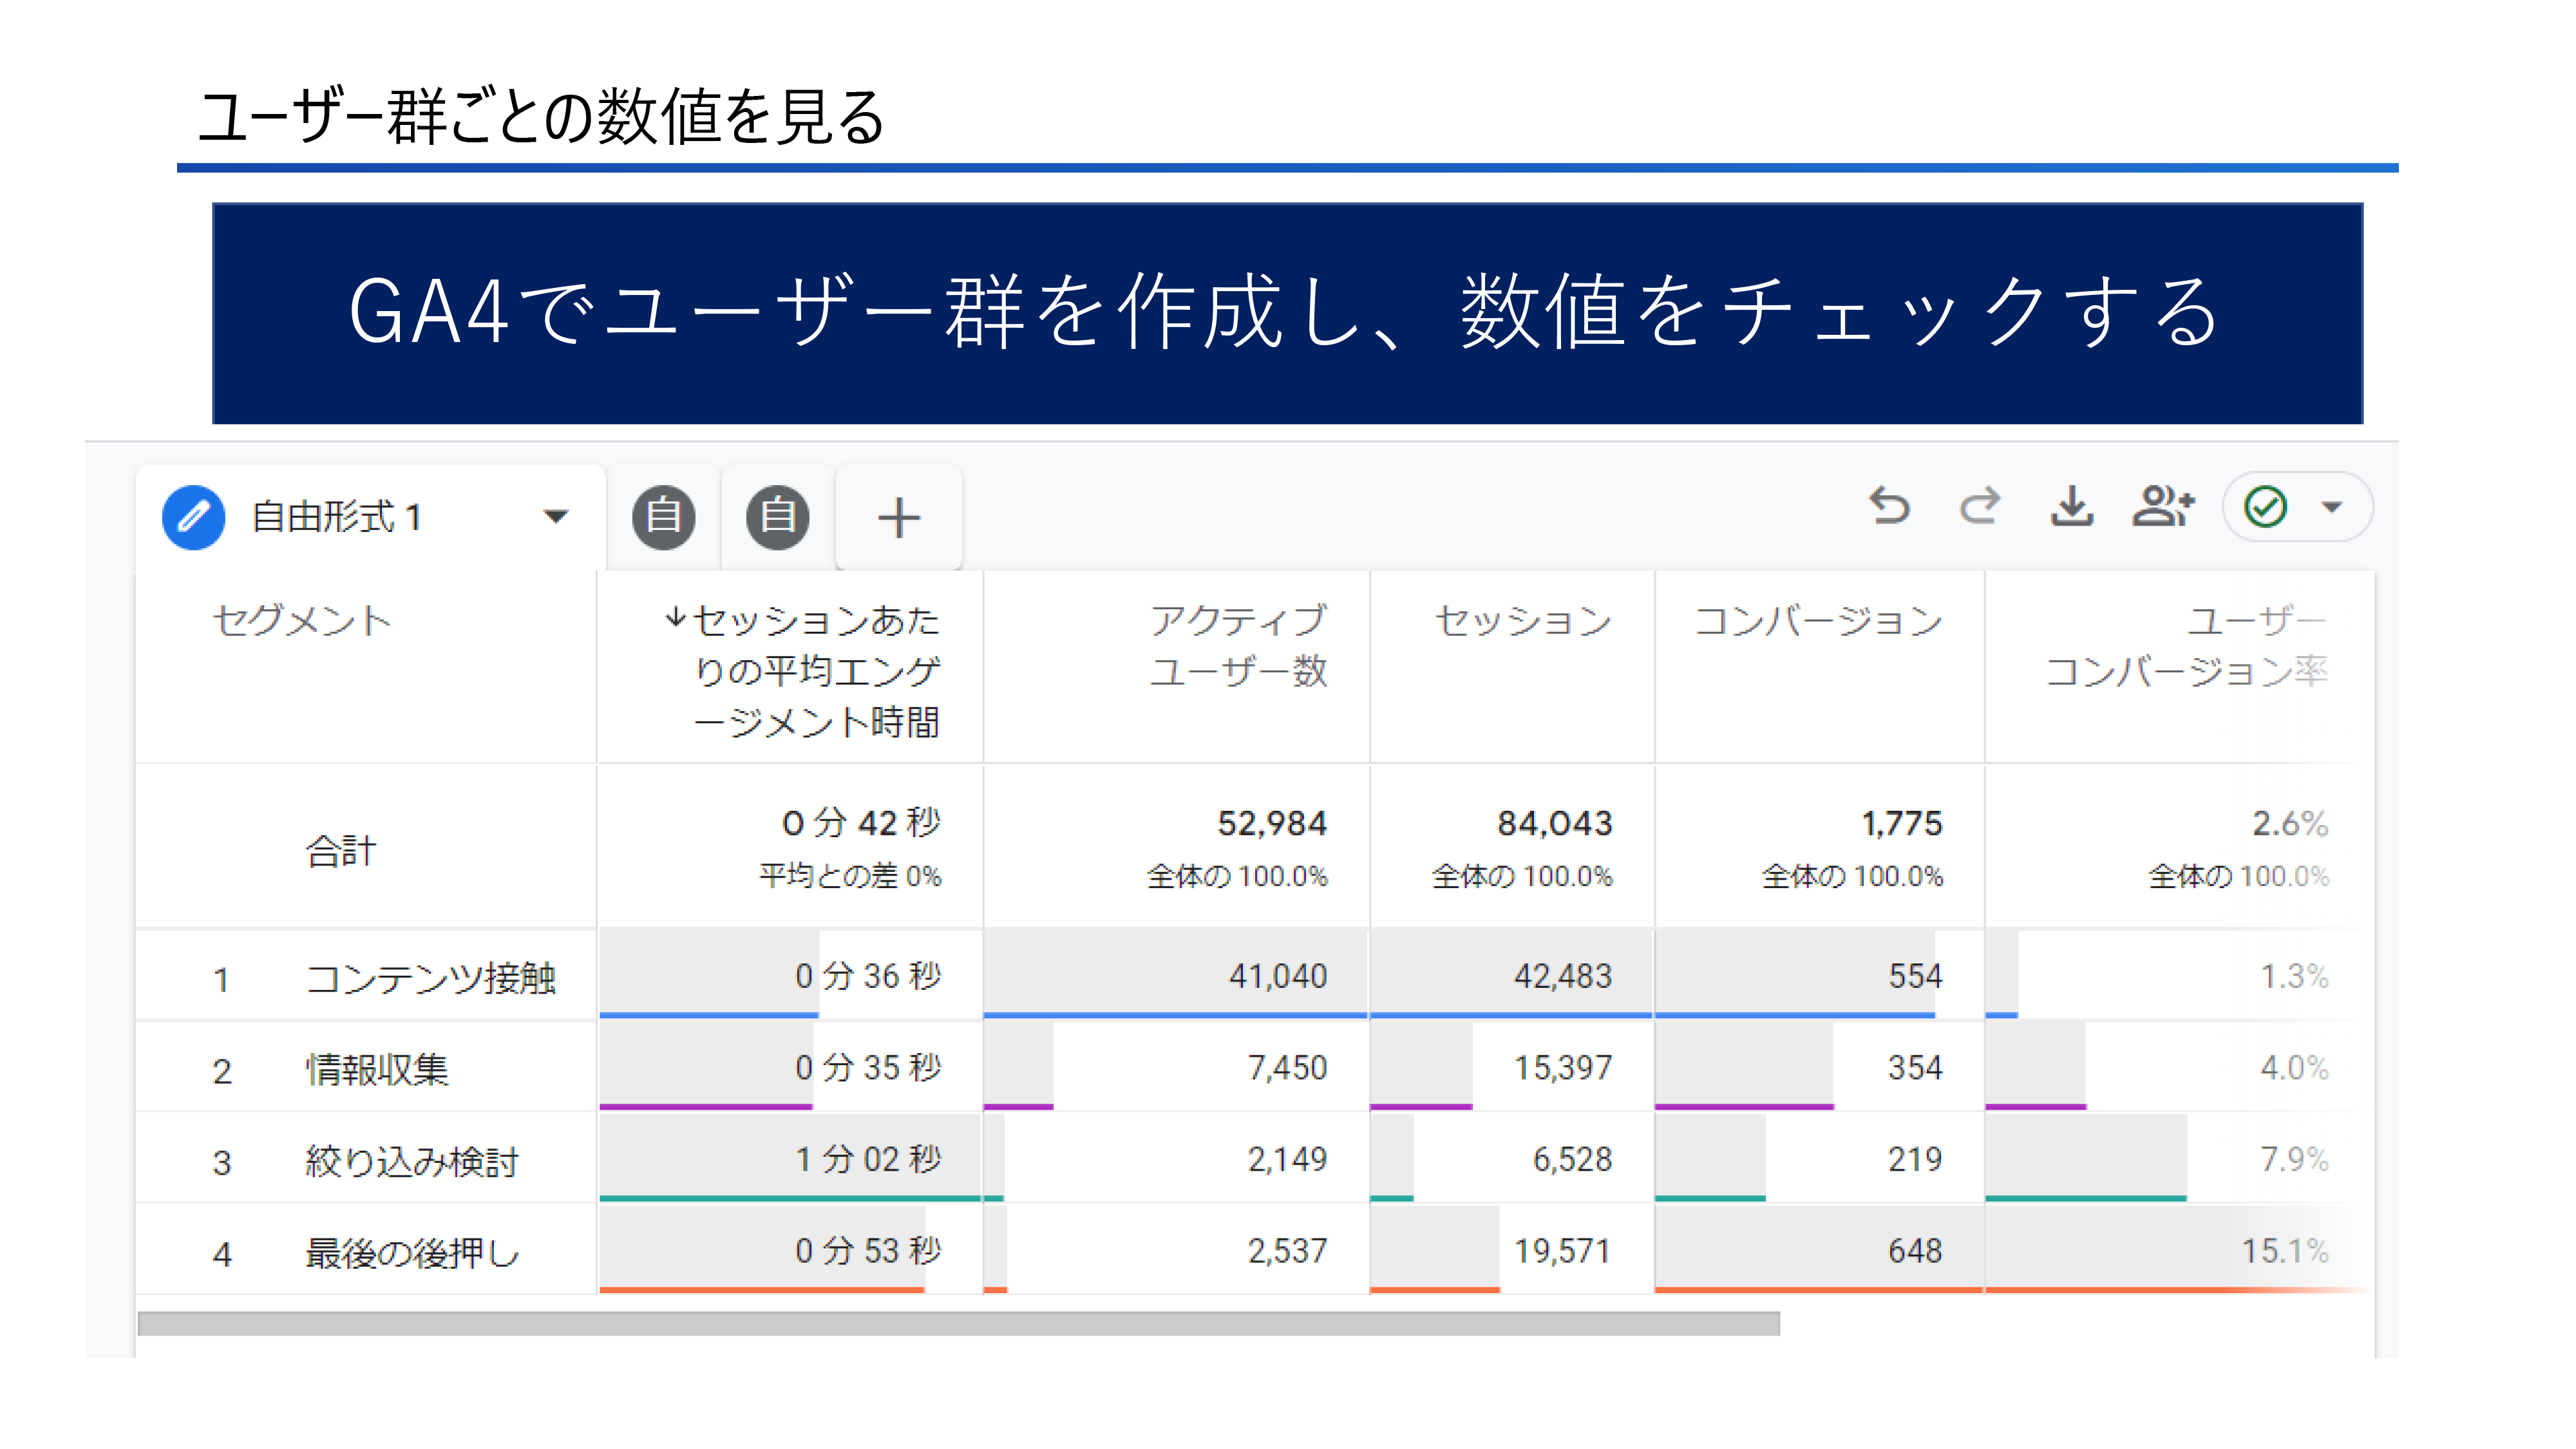Sort by セッションあたりの平均エンゲージメント時間 column header
Screen dimensions: 2576x1449
pos(815,670)
